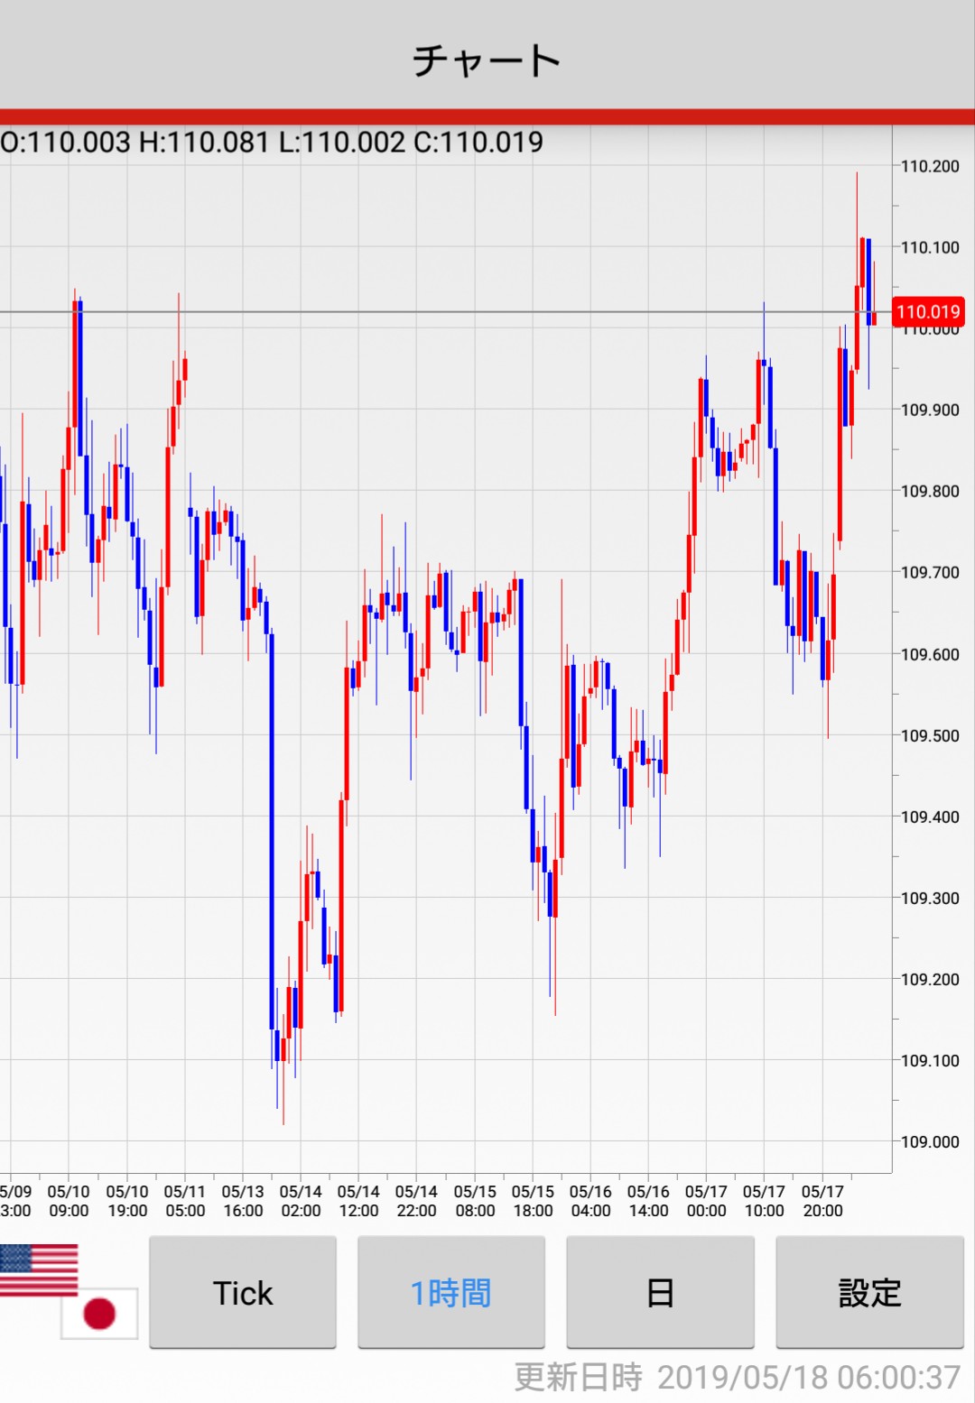Tap the 更新日時 update timestamp text
Image resolution: width=975 pixels, height=1403 pixels.
(x=737, y=1378)
